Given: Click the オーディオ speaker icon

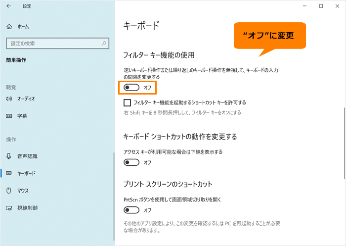Looking at the screenshot, I should tap(9, 99).
